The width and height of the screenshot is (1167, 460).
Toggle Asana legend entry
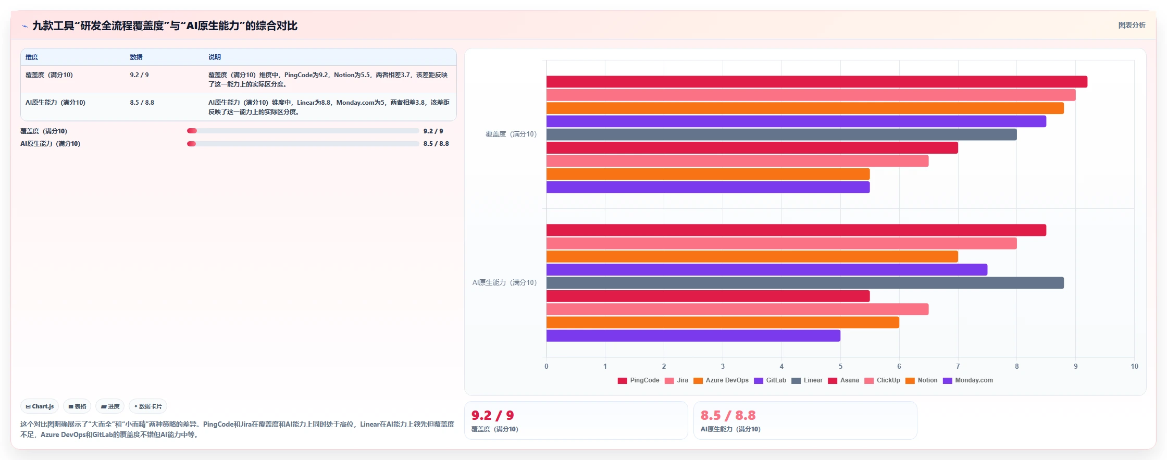[x=843, y=380]
